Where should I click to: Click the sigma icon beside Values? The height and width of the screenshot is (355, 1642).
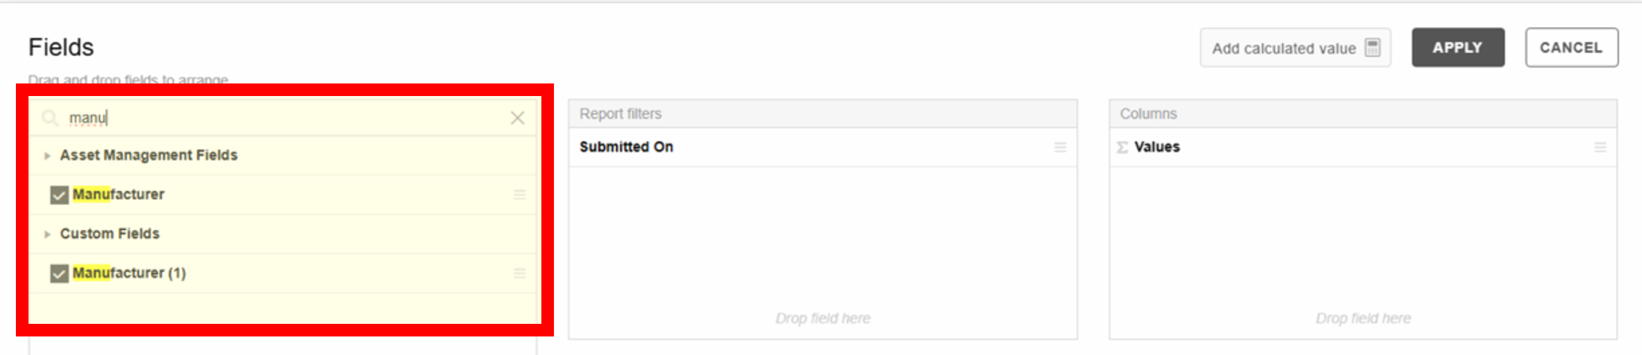[x=1122, y=147]
